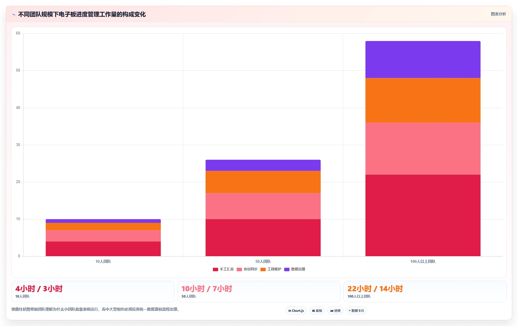Screen dimensions: 518x326
Task: Click the 100人以上团队 caption under 22小时 / 14小时
Action: [x=359, y=296]
